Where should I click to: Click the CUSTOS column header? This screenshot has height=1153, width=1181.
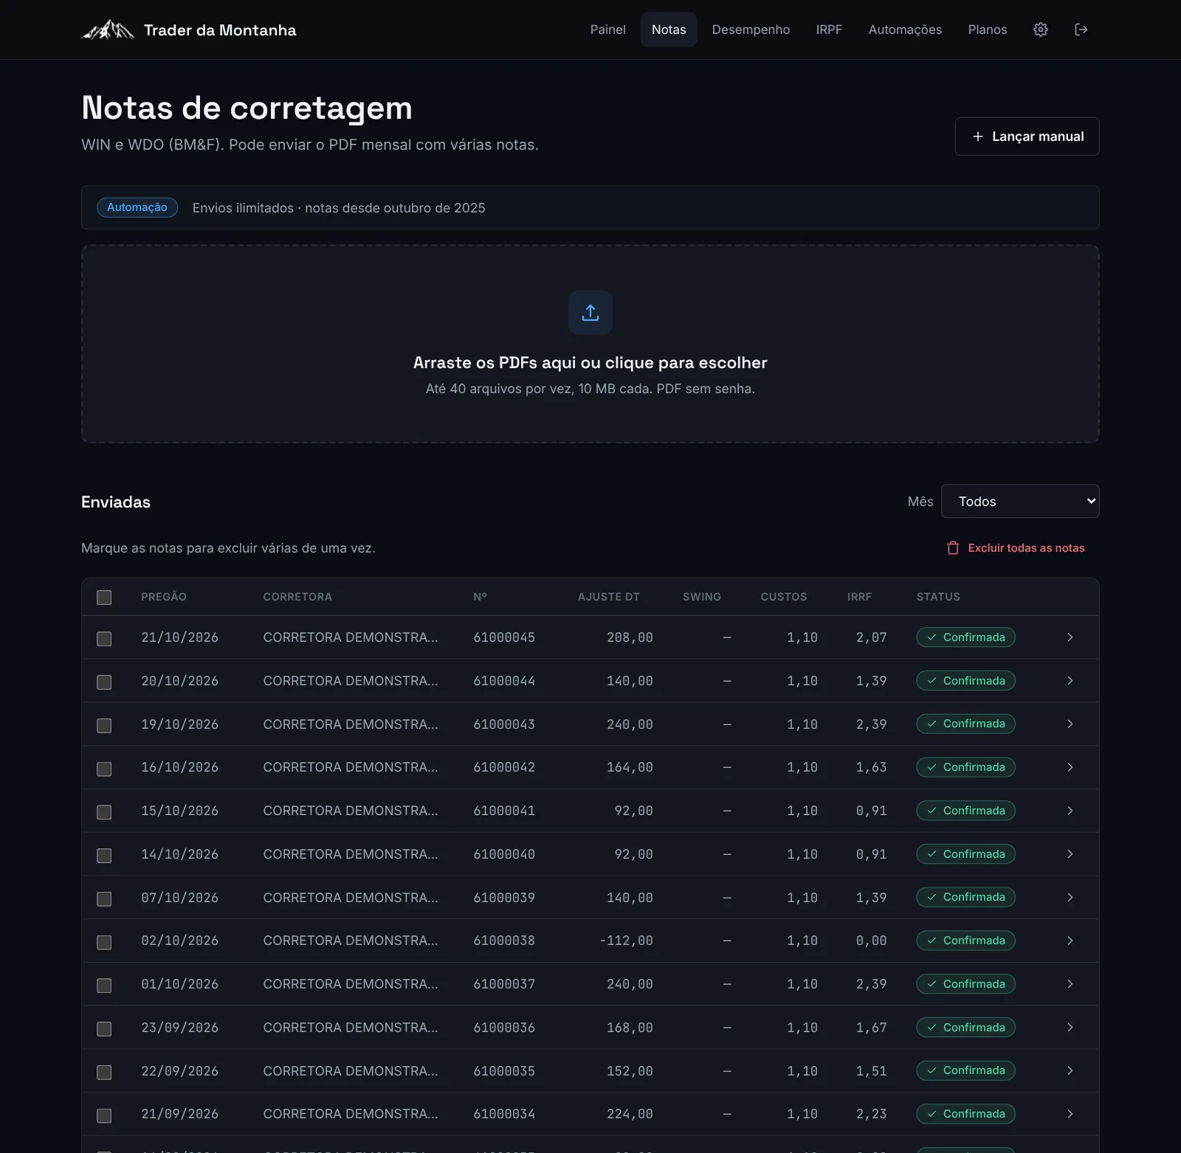click(x=784, y=597)
